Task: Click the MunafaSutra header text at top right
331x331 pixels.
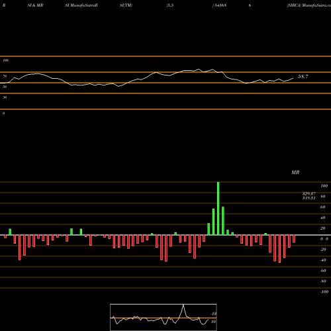Action: click(x=316, y=5)
